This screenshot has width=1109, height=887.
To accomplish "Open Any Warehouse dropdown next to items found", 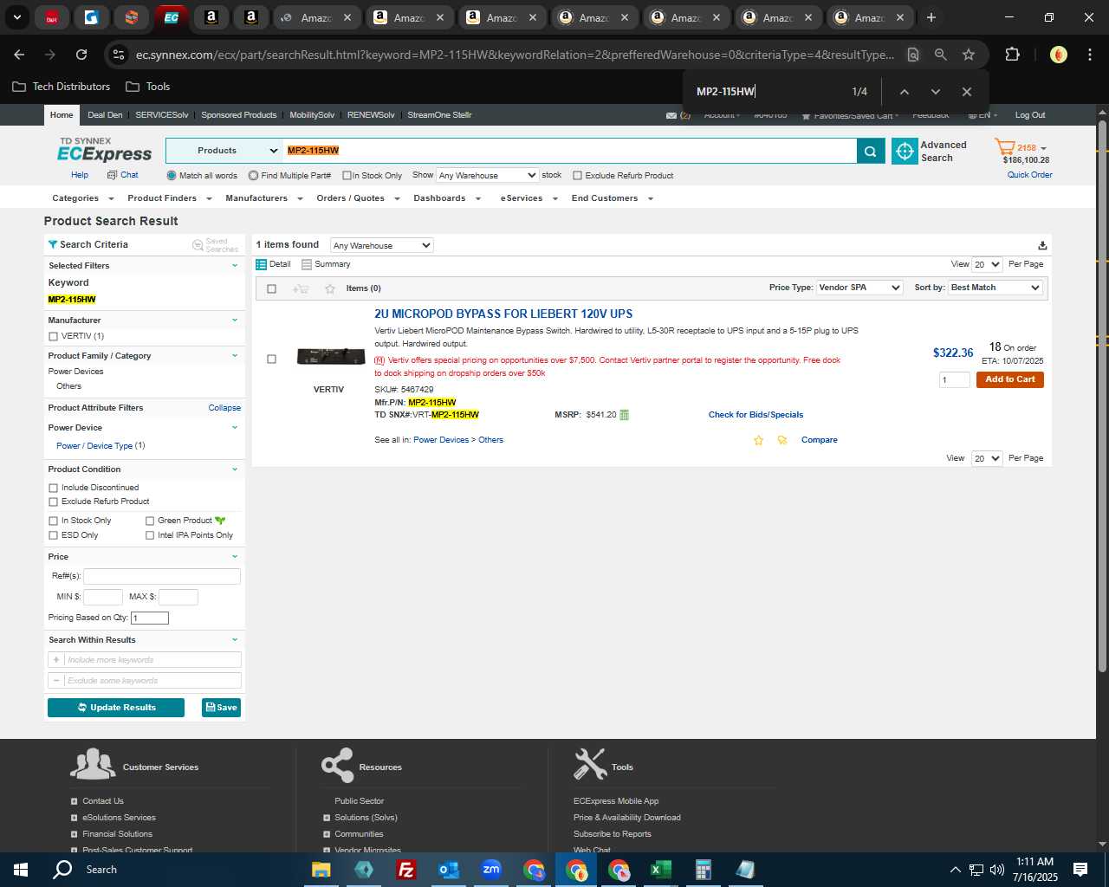I will 381,245.
